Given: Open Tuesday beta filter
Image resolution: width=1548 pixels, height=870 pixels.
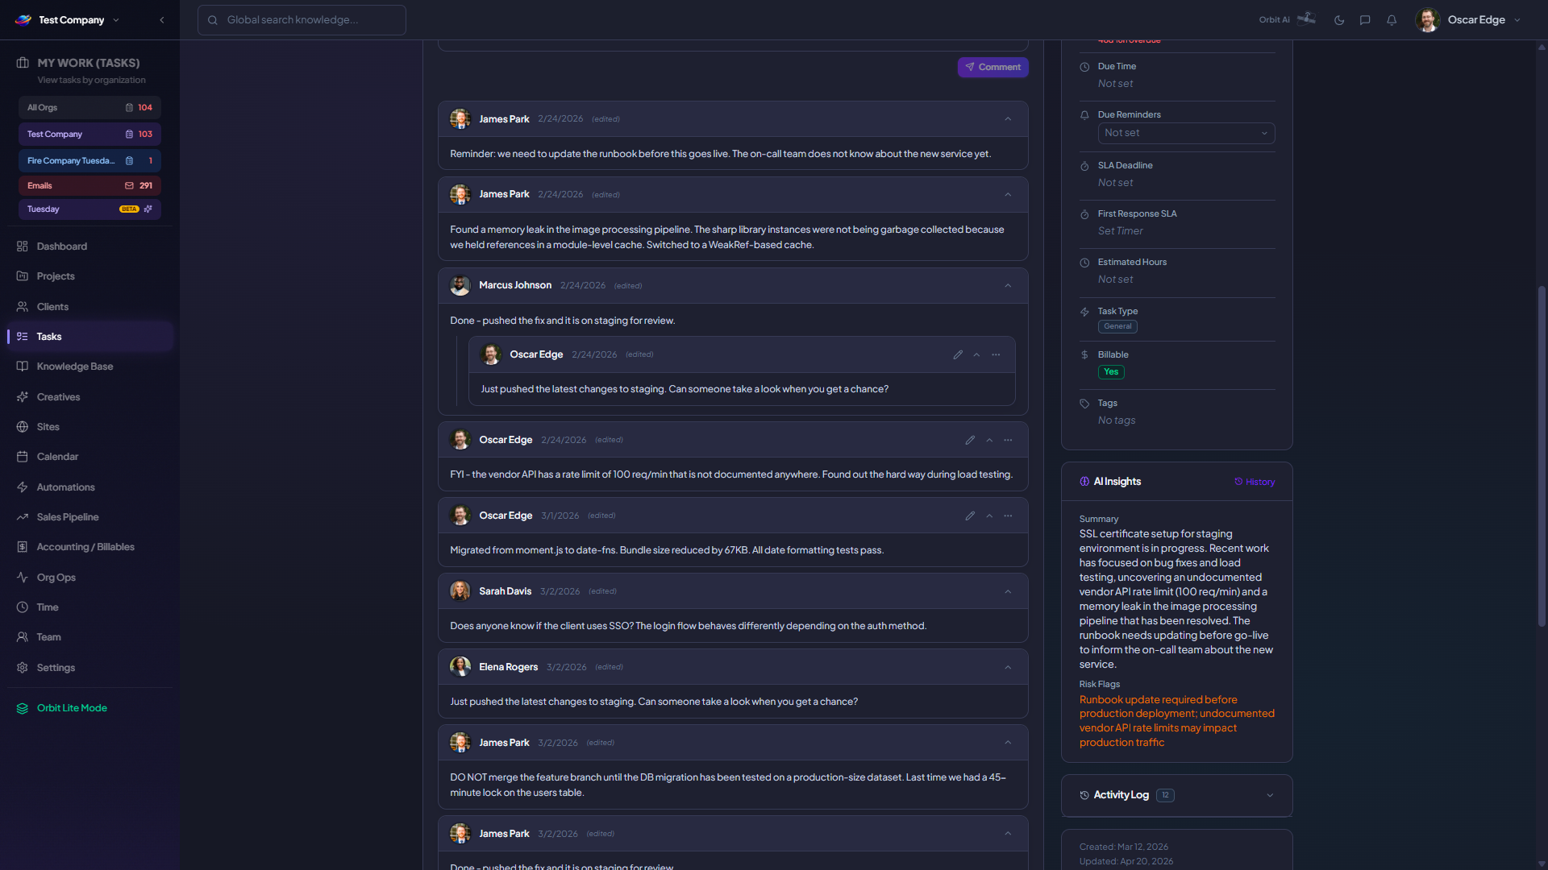Looking at the screenshot, I should click(89, 209).
